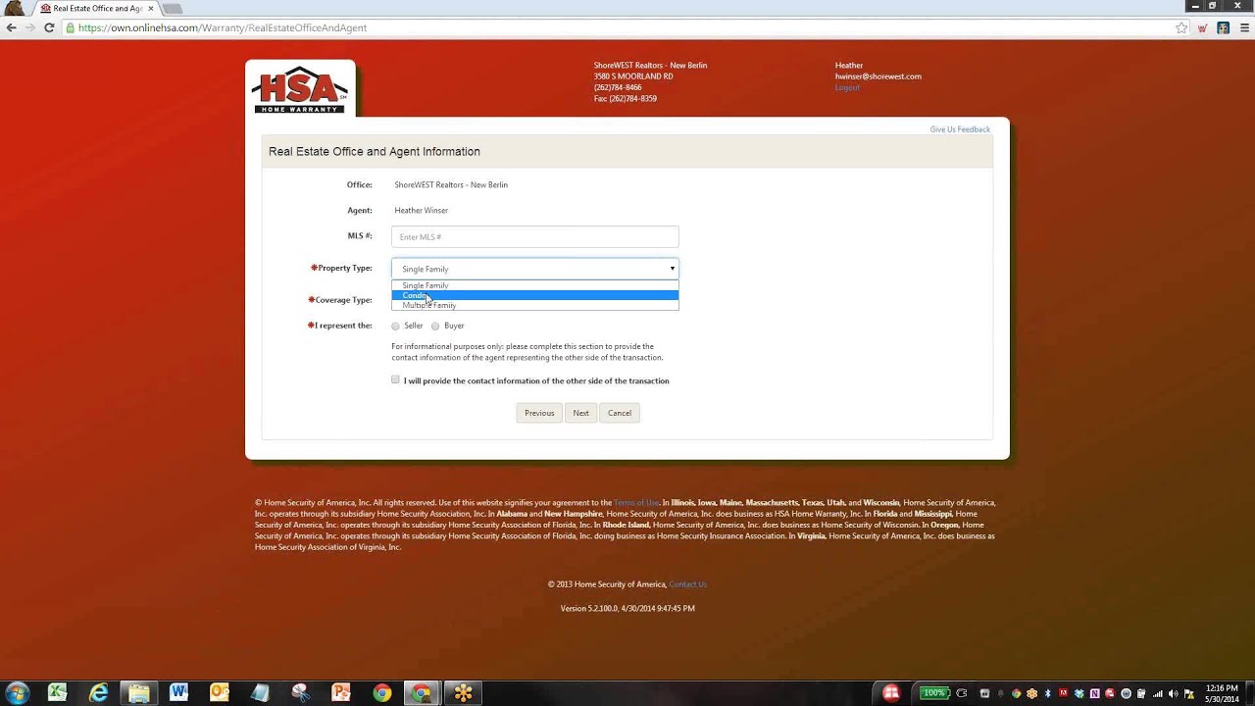Click the Bluetooth tray icon
This screenshot has height=706, width=1255.
pyautogui.click(x=1047, y=693)
